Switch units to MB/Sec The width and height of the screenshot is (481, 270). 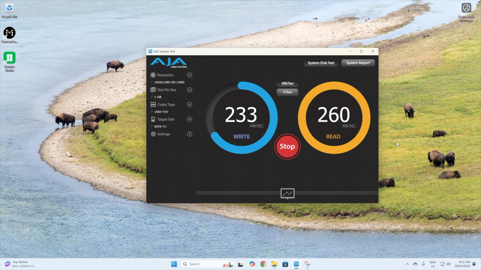[287, 83]
